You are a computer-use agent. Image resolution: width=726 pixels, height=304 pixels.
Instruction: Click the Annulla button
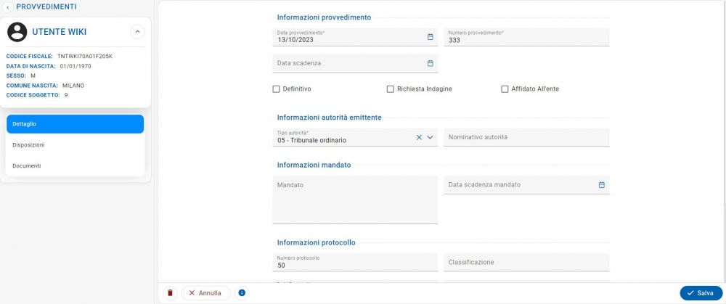click(x=206, y=293)
